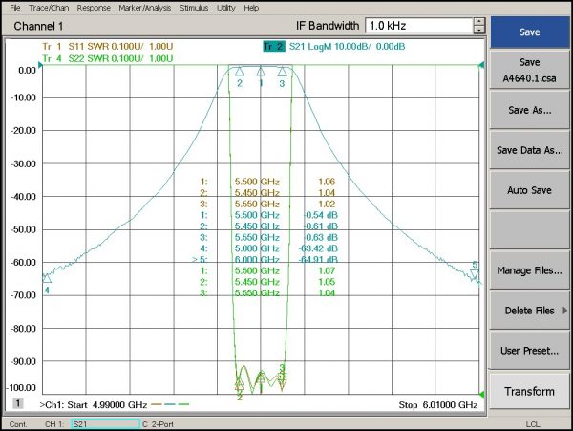Viewport: 573px width, 431px height.
Task: Click Save Data As... softkey
Action: coord(529,150)
